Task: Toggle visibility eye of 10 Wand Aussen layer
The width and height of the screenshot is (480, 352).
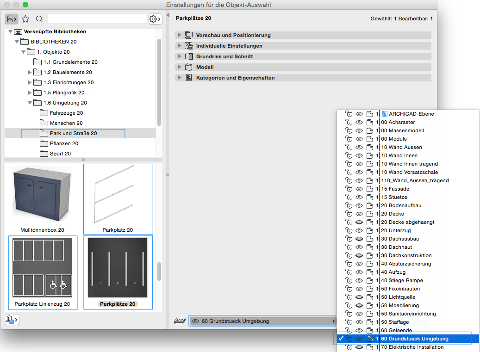Action: point(359,147)
